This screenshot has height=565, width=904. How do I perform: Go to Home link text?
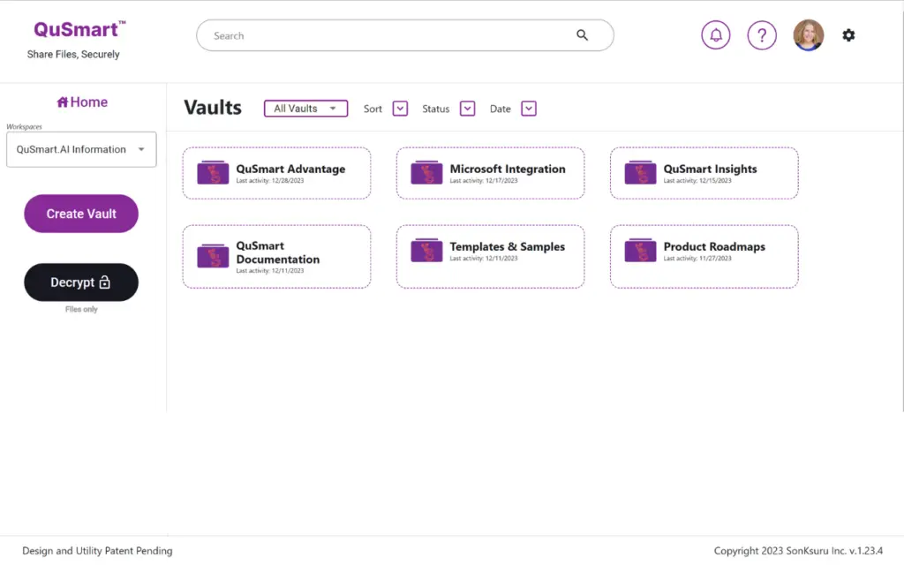tap(89, 102)
